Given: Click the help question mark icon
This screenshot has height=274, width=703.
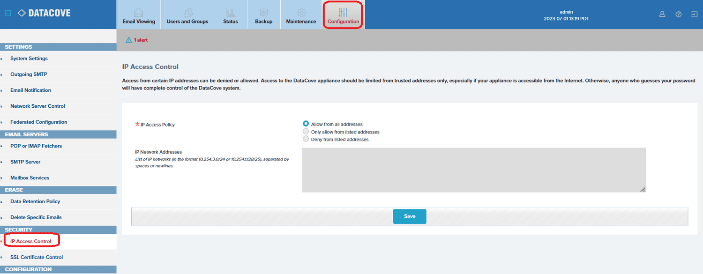Looking at the screenshot, I should point(678,14).
